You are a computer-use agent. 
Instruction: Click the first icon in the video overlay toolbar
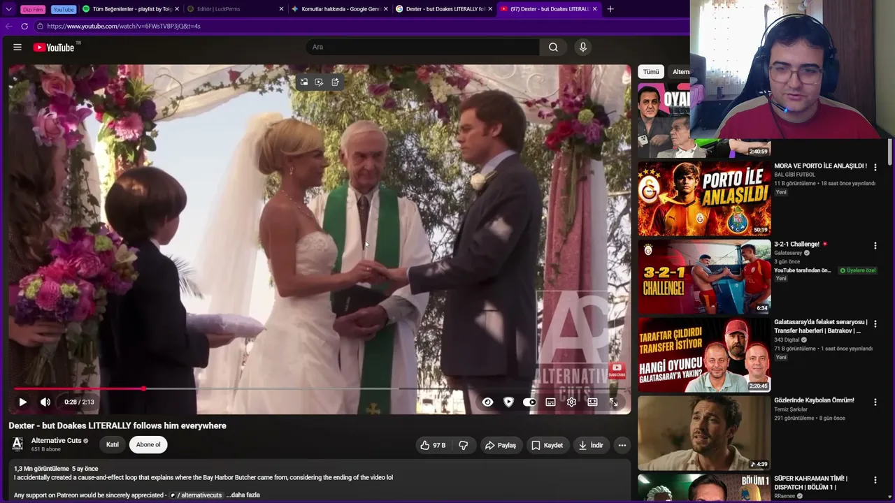[x=304, y=82]
